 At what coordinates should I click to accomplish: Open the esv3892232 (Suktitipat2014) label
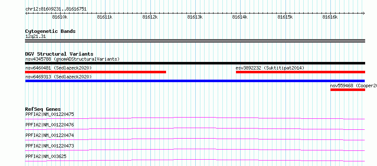(x=270, y=68)
